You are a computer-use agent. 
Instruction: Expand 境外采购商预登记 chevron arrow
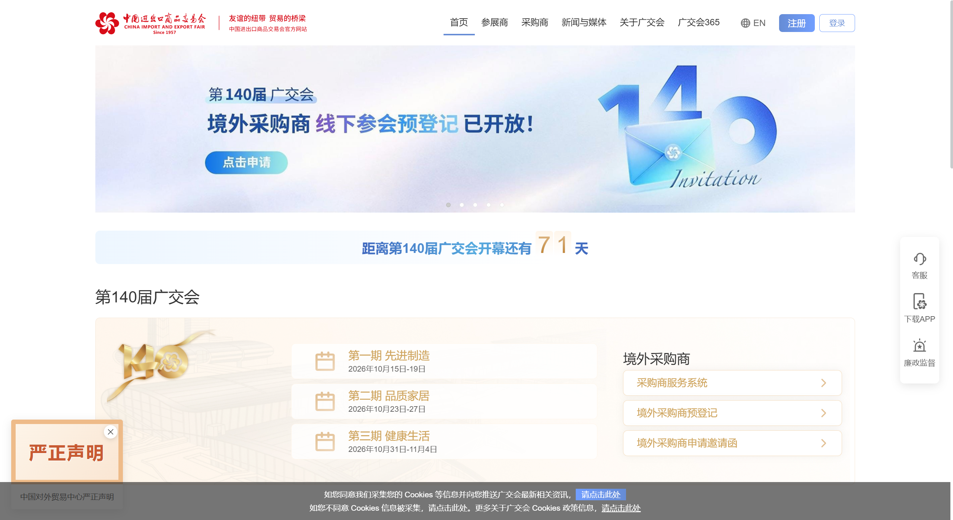tap(824, 413)
